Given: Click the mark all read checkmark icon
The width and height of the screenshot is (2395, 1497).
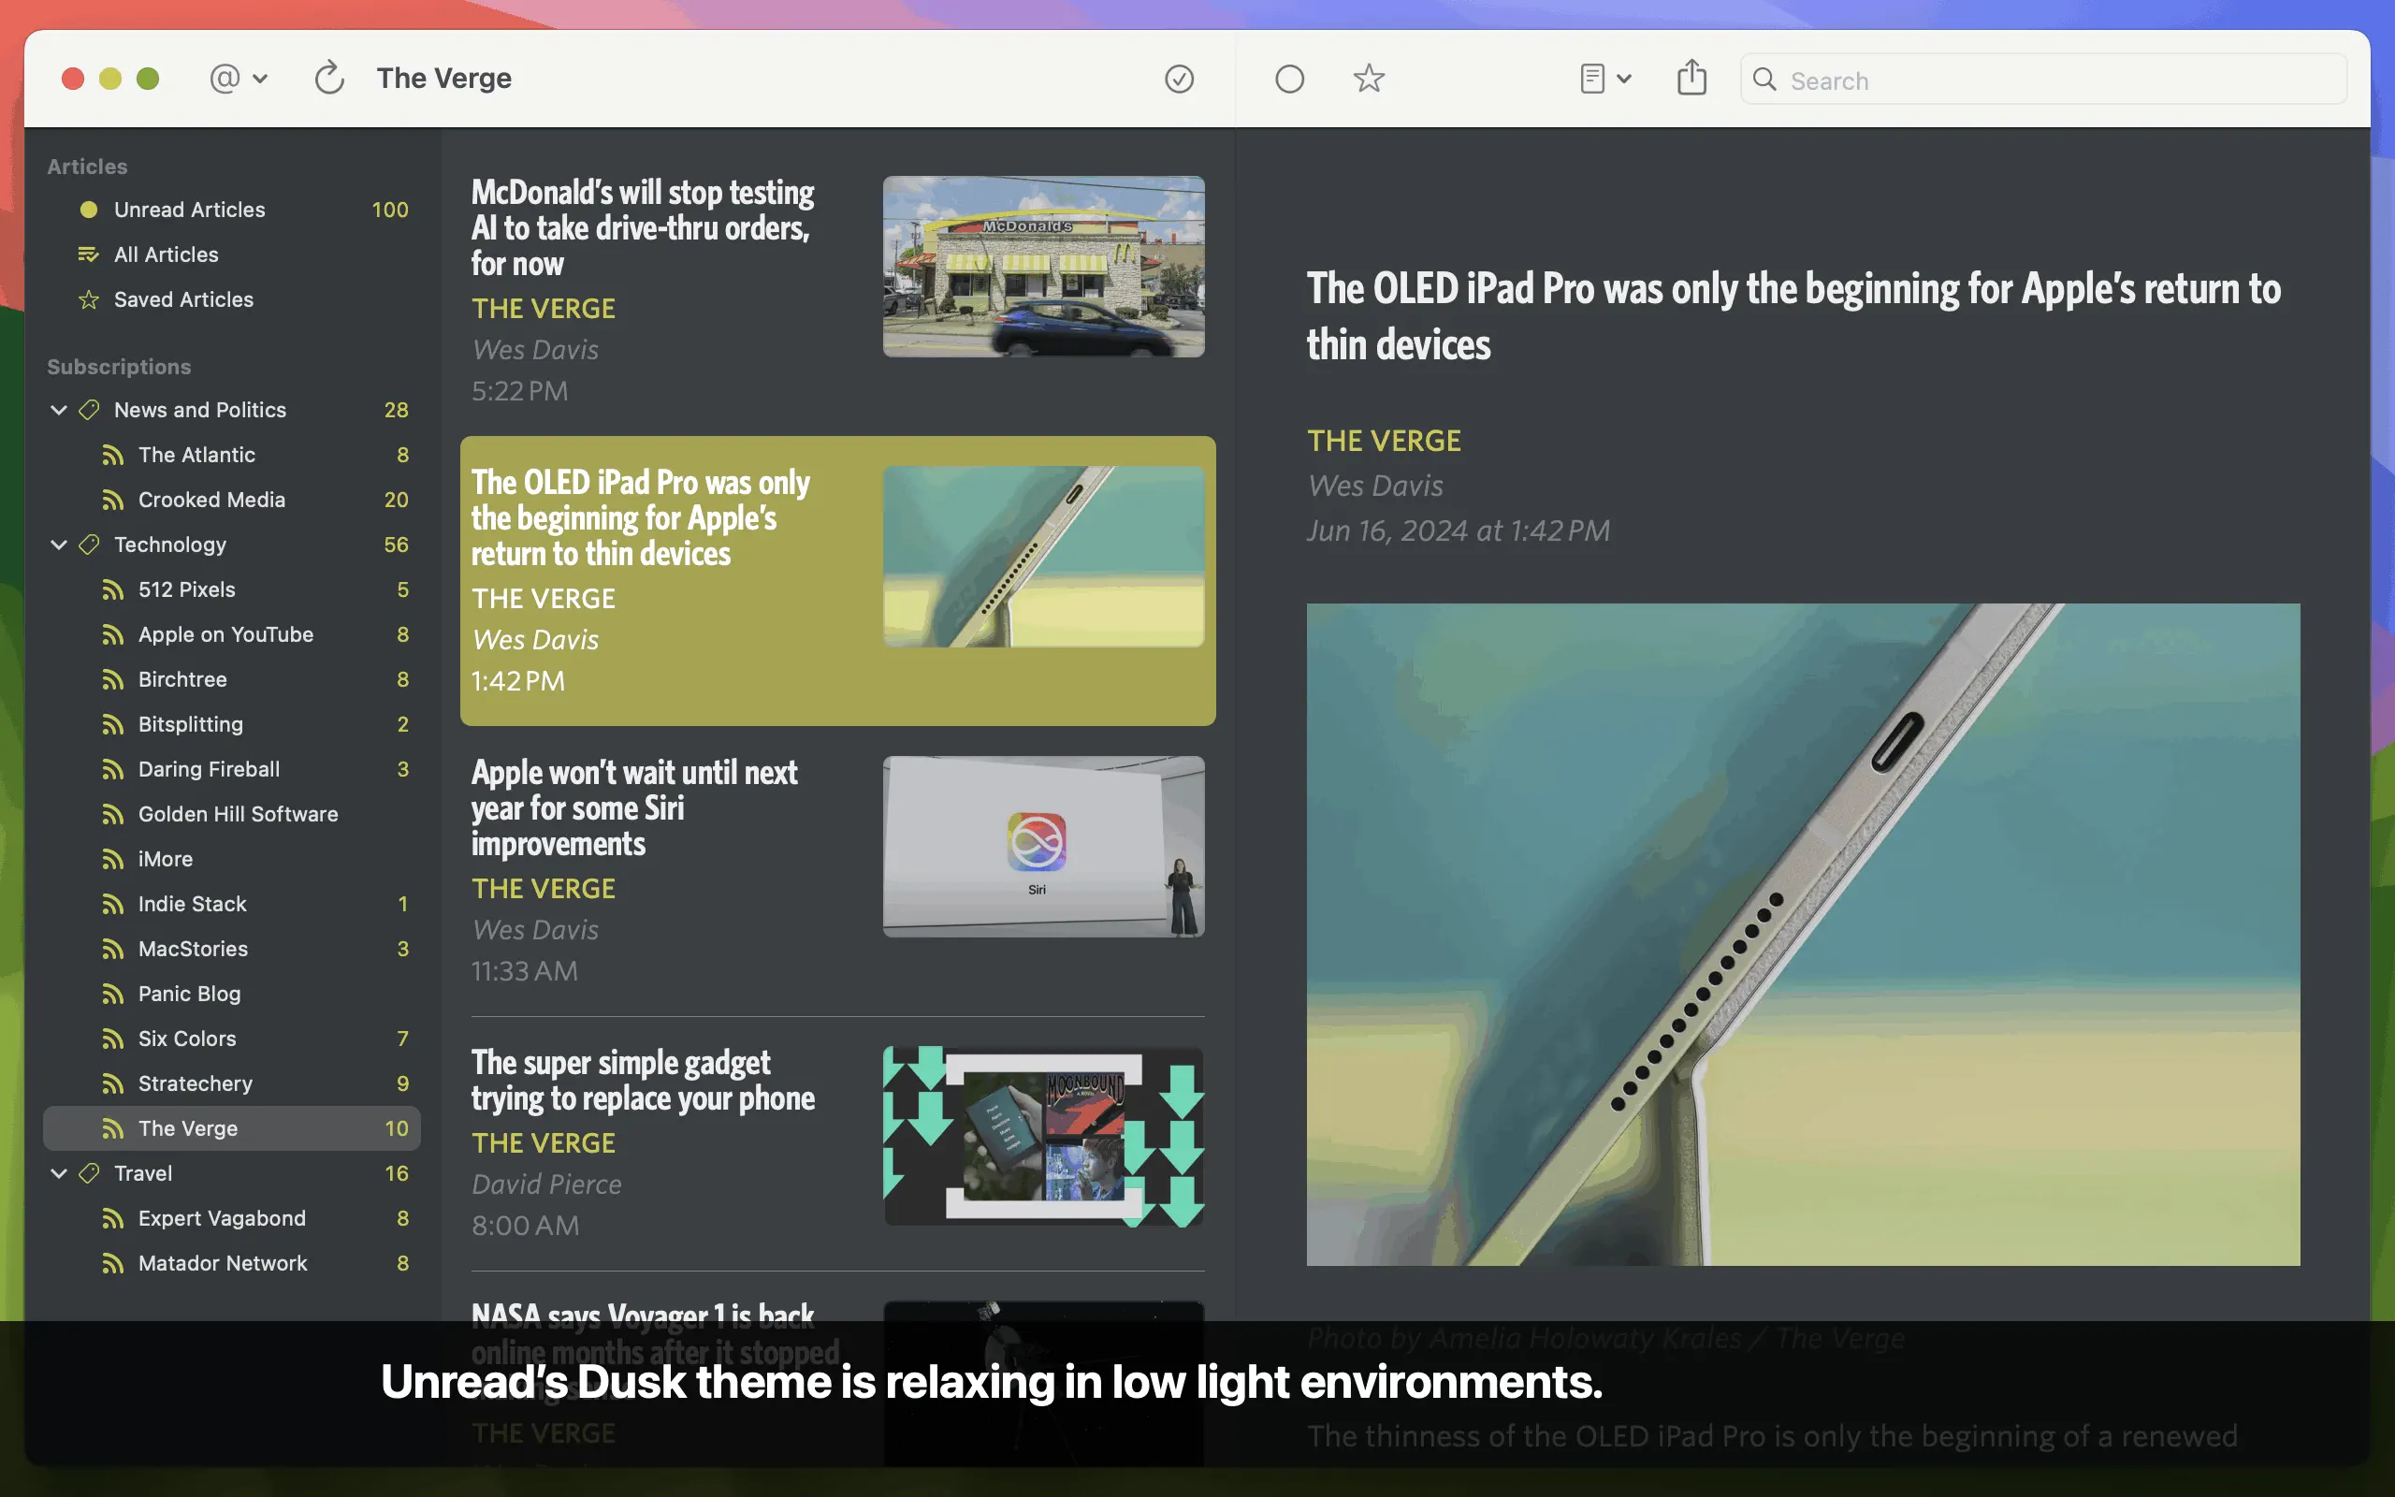Looking at the screenshot, I should 1179,79.
